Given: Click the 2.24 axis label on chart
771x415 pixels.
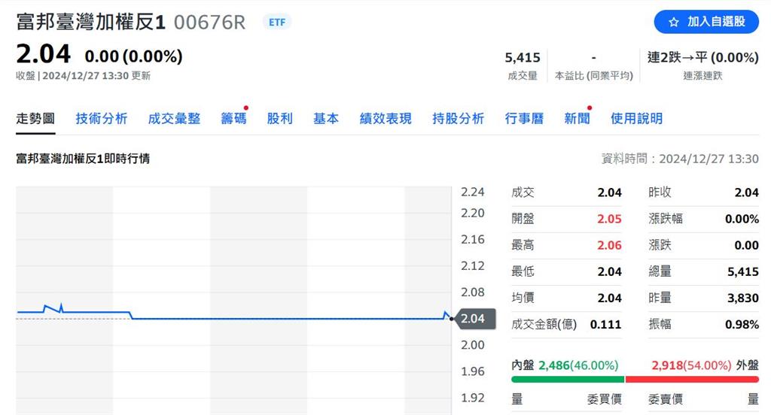Looking at the screenshot, I should pos(473,192).
